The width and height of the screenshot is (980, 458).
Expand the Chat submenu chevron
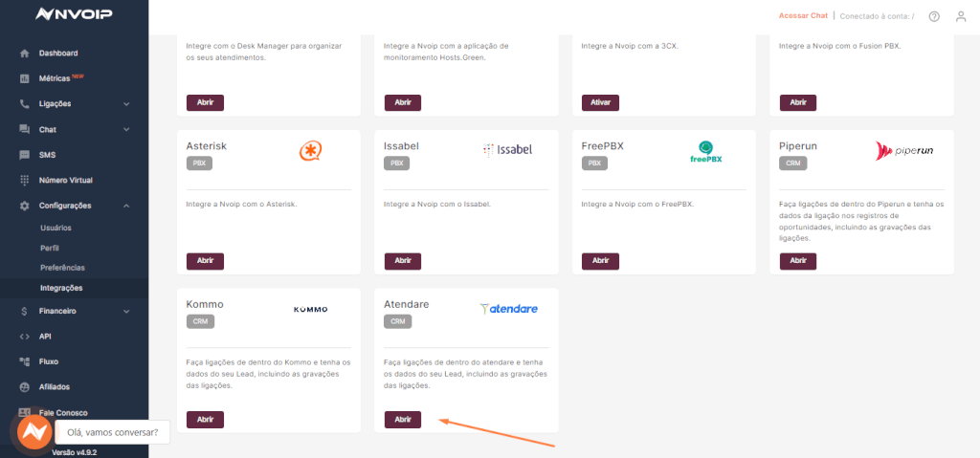coord(126,129)
